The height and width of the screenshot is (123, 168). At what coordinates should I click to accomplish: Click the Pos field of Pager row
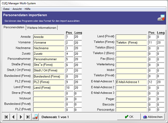click(x=152, y=99)
